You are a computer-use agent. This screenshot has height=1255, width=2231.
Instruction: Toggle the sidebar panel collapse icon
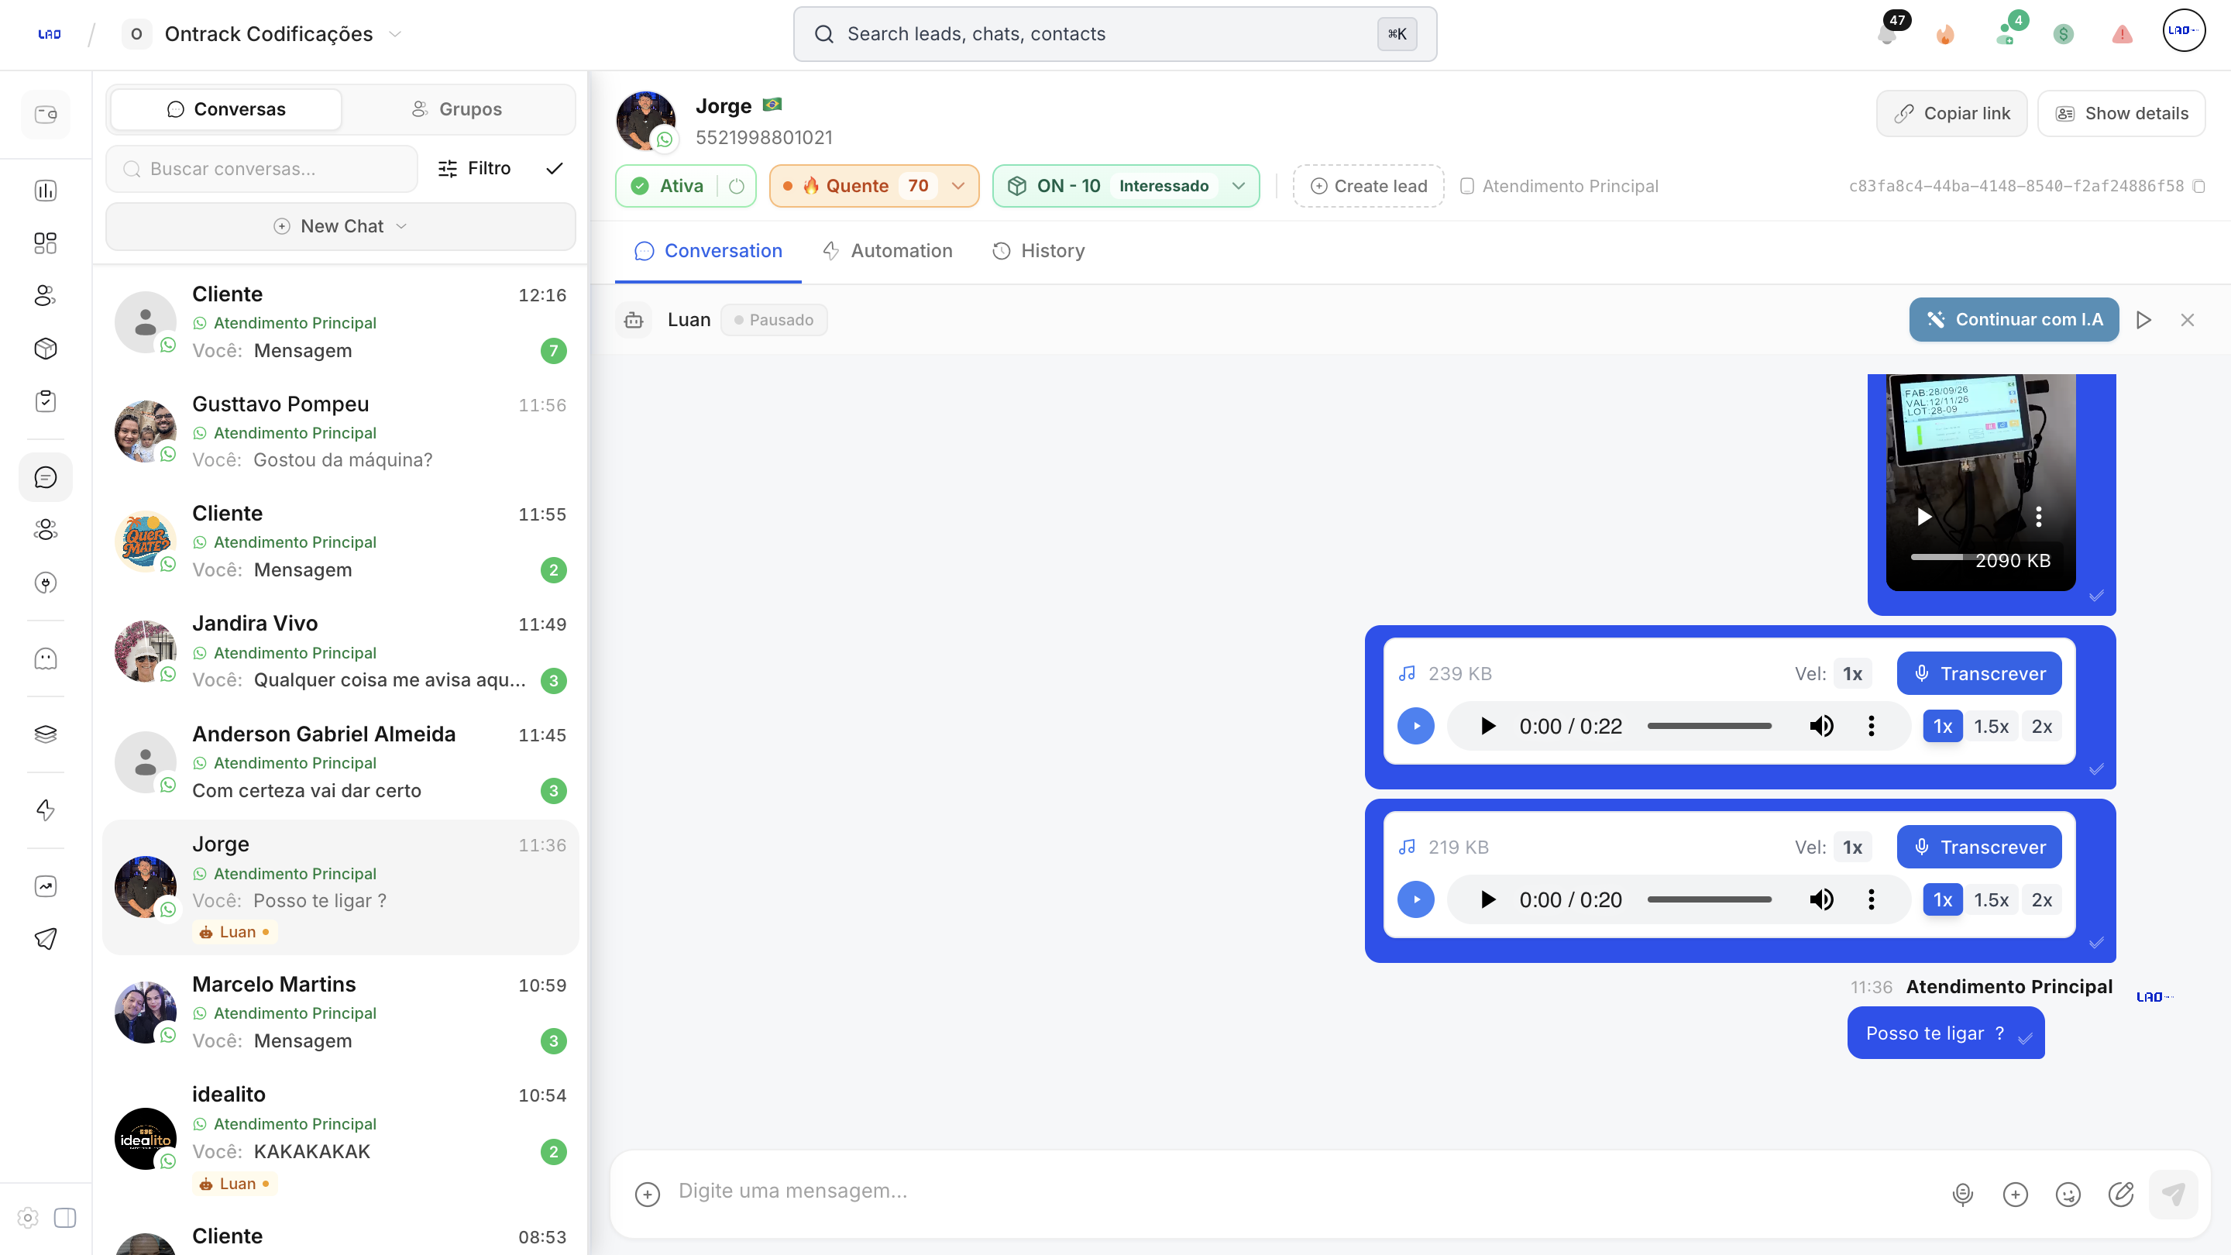65,1218
